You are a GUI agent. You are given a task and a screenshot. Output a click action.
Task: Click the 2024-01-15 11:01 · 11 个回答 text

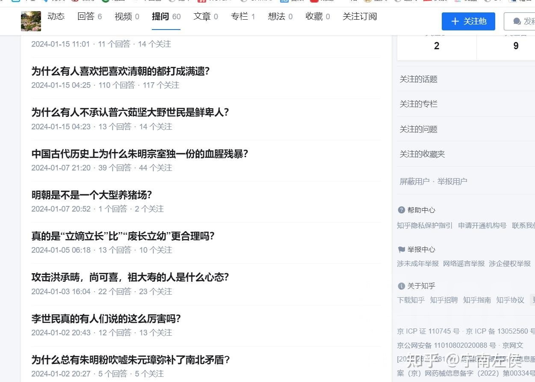81,44
